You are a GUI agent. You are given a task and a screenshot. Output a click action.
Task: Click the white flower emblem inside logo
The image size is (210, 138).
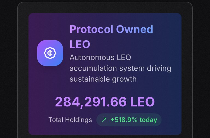coord(50,53)
